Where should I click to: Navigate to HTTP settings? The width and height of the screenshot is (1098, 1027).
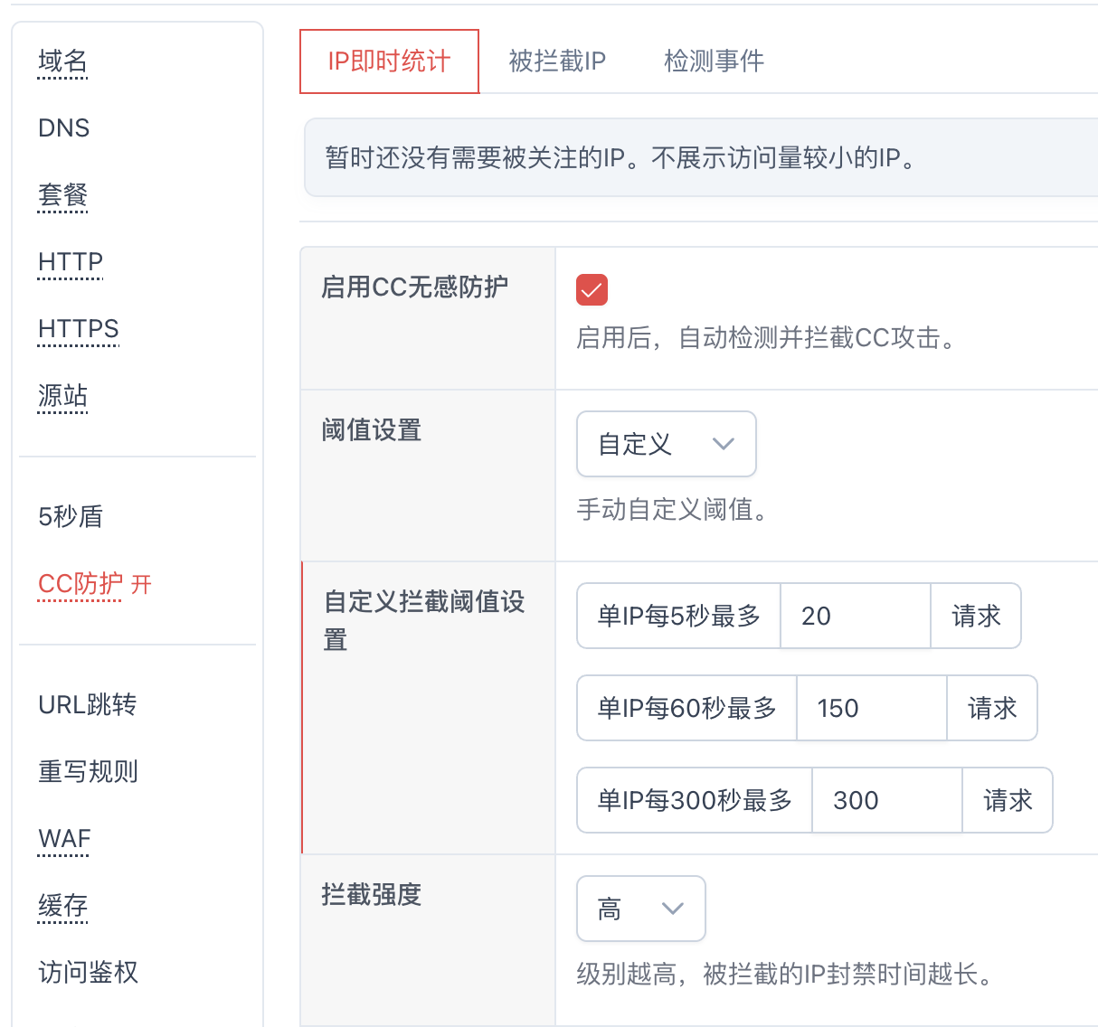[71, 262]
